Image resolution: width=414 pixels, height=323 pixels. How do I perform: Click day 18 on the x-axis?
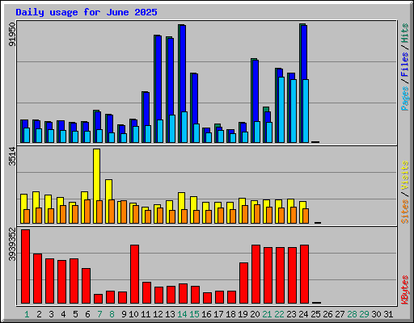pos(230,314)
